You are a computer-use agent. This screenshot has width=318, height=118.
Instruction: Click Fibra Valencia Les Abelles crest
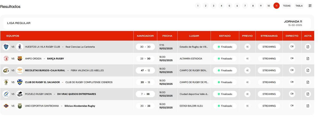click(20, 70)
